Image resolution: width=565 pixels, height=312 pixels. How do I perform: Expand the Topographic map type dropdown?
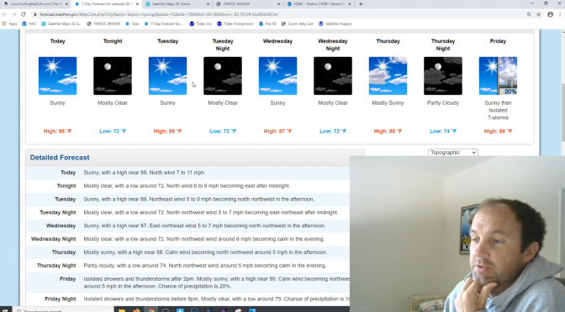click(453, 153)
